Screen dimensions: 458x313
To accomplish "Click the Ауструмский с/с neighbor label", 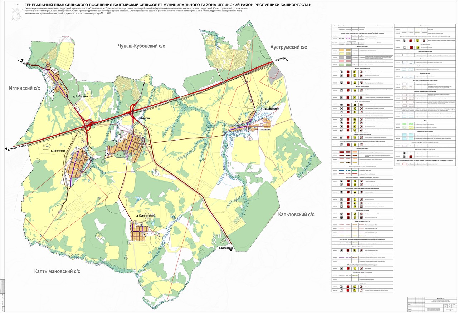I will [288, 47].
